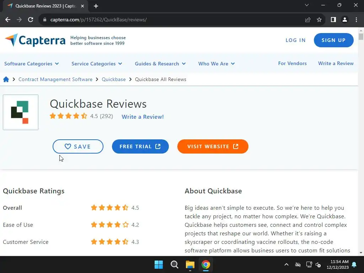Click the SIGN UP button

point(333,40)
